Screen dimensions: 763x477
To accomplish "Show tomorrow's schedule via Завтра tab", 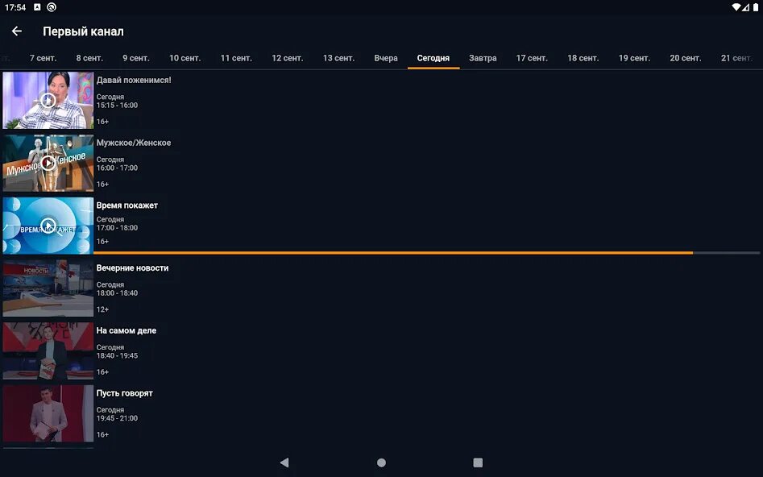I will click(x=483, y=58).
